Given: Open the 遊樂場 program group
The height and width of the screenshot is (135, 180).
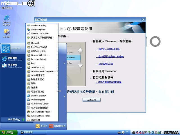Looking at the screenshot, I should pyautogui.click(x=42, y=87).
